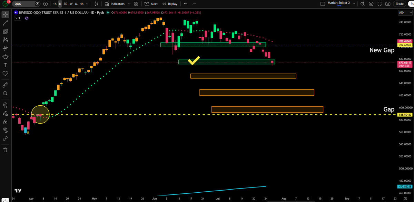
Task: Click the trash Remove objects icon
Action: point(6,150)
